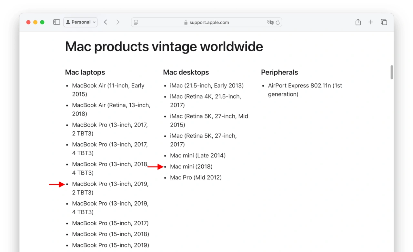The height and width of the screenshot is (252, 413).
Task: Open a new tab with plus icon
Action: coord(371,22)
